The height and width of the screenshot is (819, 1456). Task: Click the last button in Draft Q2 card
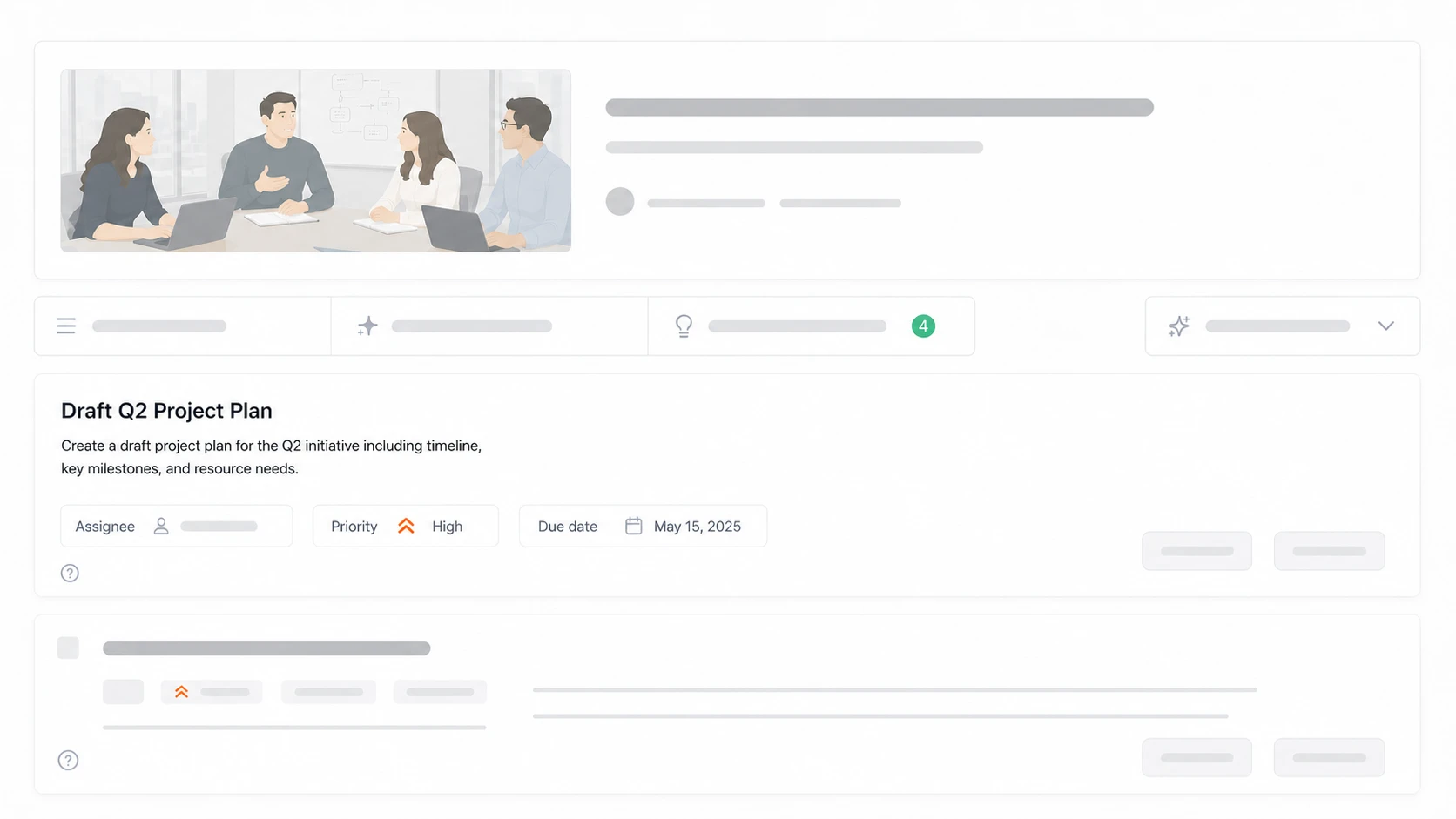pyautogui.click(x=1330, y=551)
